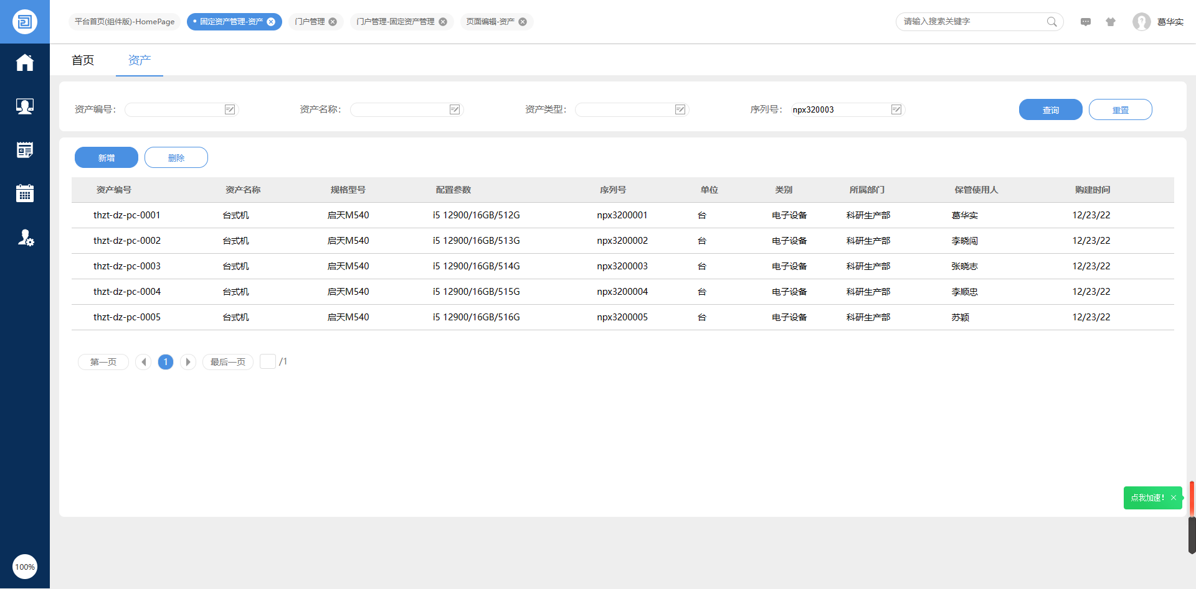Close the 门户管理 tab
1196x589 pixels.
[x=333, y=22]
